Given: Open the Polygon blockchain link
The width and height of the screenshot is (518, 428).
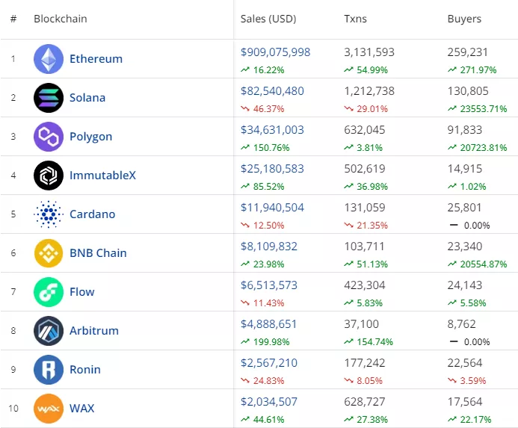Looking at the screenshot, I should point(91,137).
